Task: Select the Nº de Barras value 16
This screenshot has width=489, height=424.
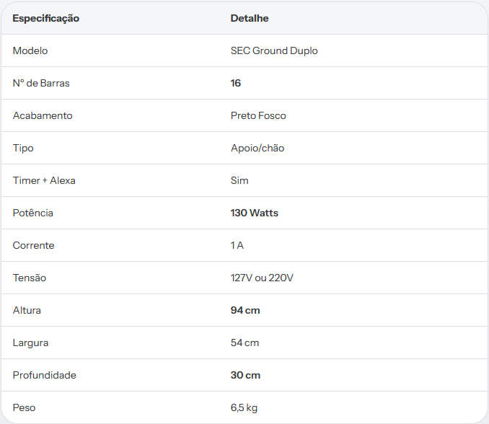Action: click(236, 83)
